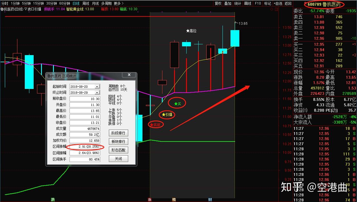Switch to the 分时 chart tab
The width and height of the screenshot is (357, 202).
pos(5,3)
